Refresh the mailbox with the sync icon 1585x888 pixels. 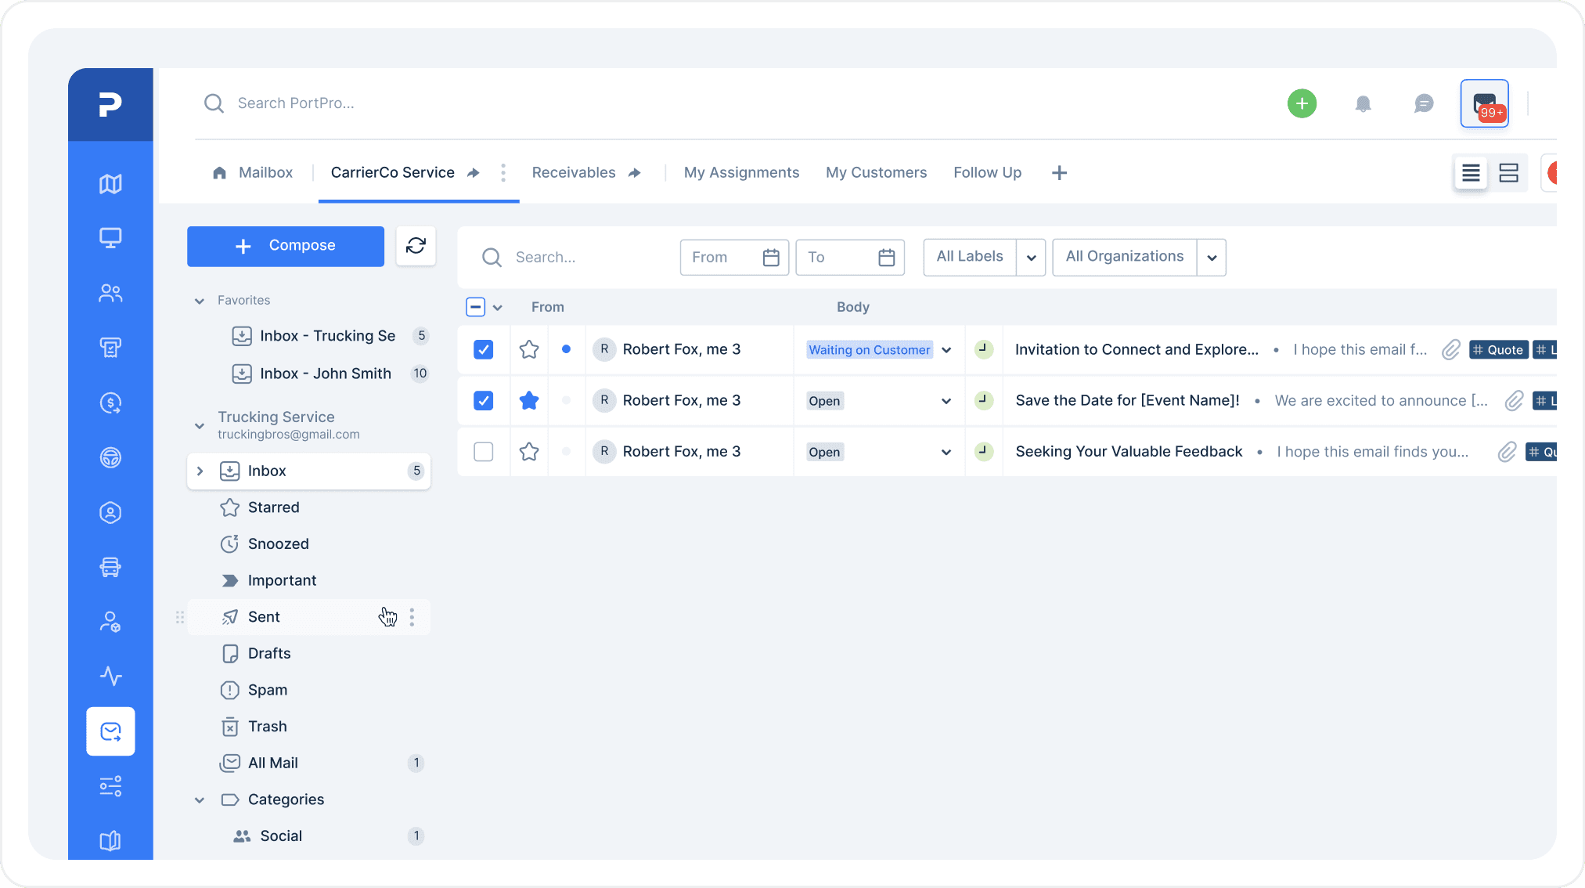[x=416, y=246]
